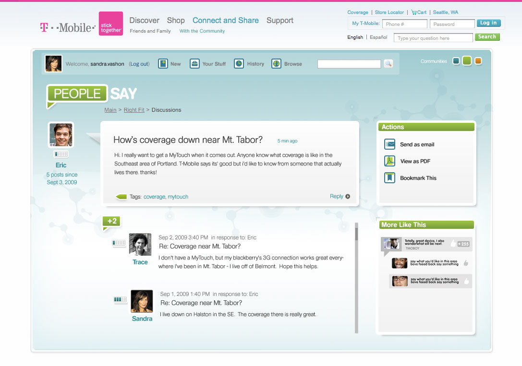
Task: Click sandra.vashon's avatar thumbnail in toolbar
Action: (53, 63)
